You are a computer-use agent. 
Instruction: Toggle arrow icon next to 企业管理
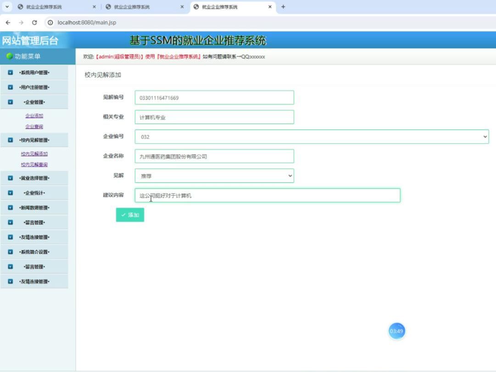click(11, 102)
